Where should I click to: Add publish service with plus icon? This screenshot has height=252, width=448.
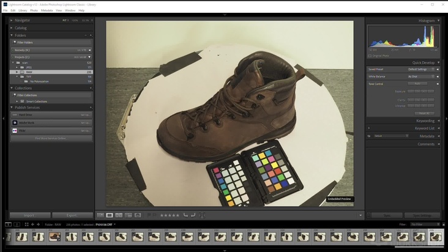click(x=91, y=108)
